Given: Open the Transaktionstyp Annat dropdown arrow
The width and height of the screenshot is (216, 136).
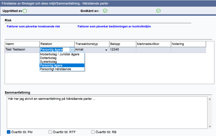Looking at the screenshot, I should click(106, 50).
